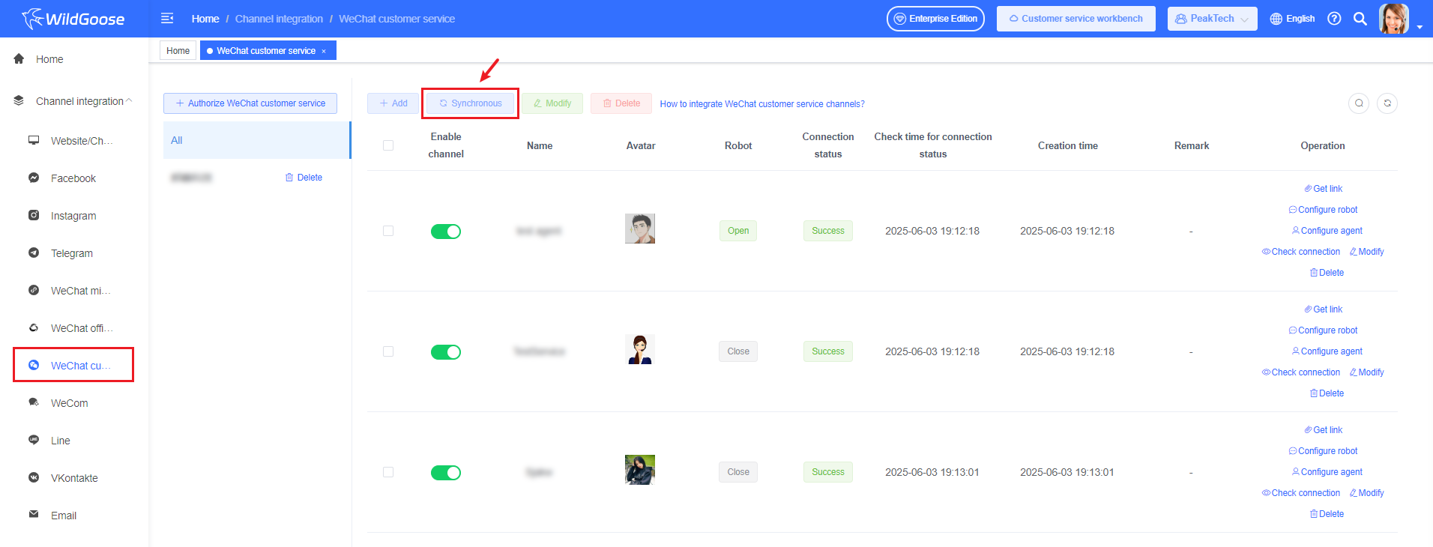Open Facebook channel item

pos(73,178)
